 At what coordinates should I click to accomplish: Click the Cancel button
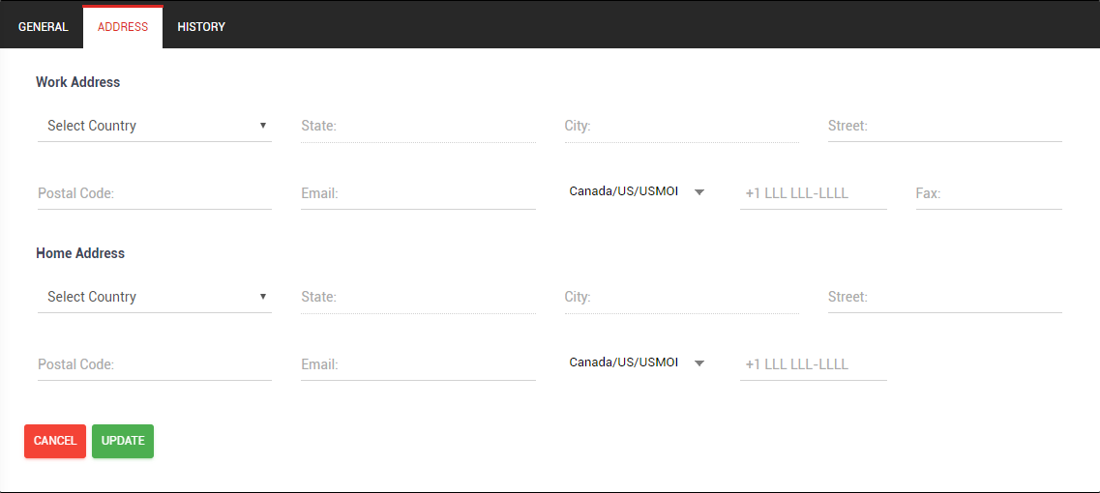point(55,441)
